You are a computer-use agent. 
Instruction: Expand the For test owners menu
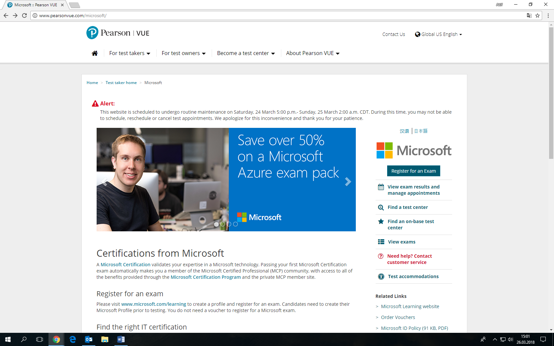184,53
